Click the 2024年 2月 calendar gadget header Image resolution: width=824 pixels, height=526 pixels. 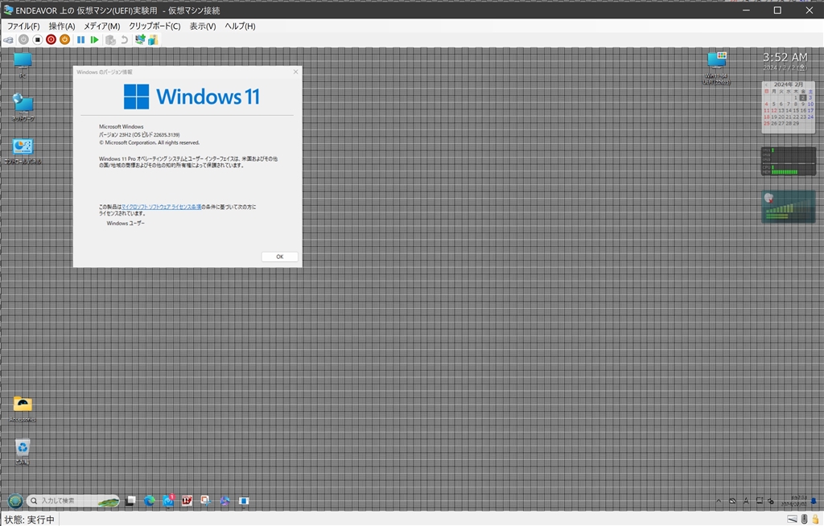click(789, 84)
